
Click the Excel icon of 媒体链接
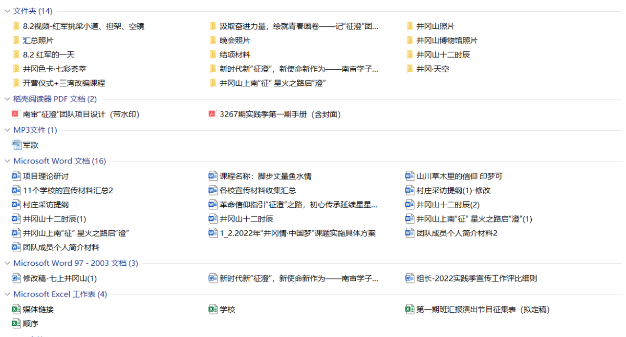16,309
